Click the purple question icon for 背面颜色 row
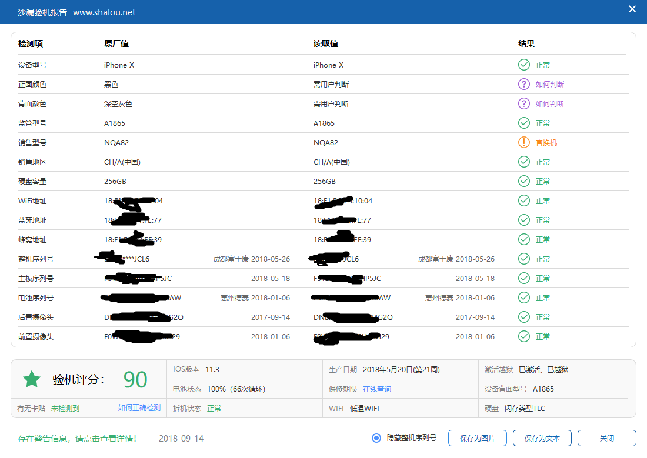 (x=523, y=103)
